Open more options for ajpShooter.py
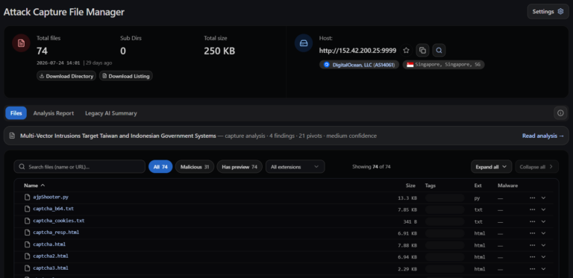 pos(532,198)
